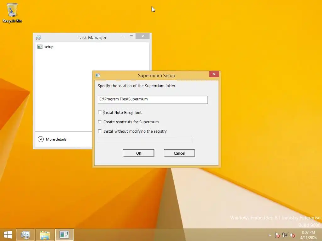This screenshot has height=241, width=322.
Task: Click the Supermium Setup title bar icon
Action: (x=98, y=75)
